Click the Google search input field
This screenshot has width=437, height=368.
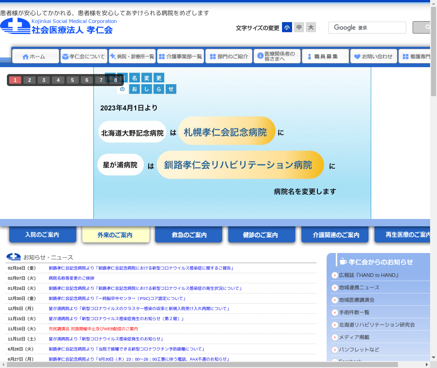tap(367, 28)
